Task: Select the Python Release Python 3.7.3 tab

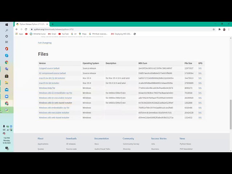Action: tap(32, 24)
